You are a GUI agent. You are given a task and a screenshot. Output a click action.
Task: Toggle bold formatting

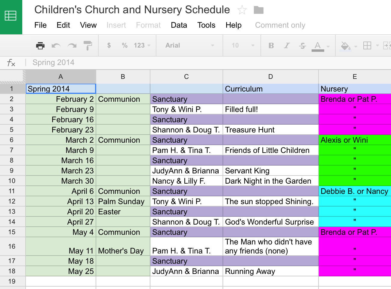coord(271,45)
